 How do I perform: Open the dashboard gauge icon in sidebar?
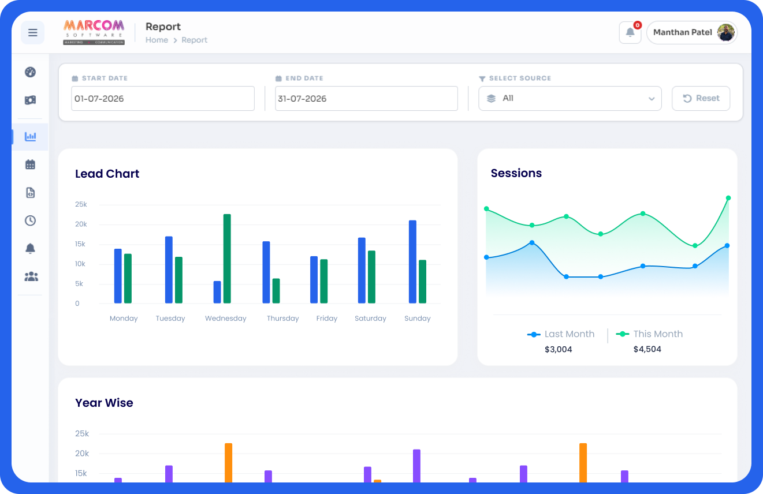[31, 72]
